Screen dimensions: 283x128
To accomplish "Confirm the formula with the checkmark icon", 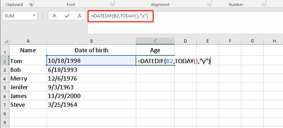I will point(67,16).
